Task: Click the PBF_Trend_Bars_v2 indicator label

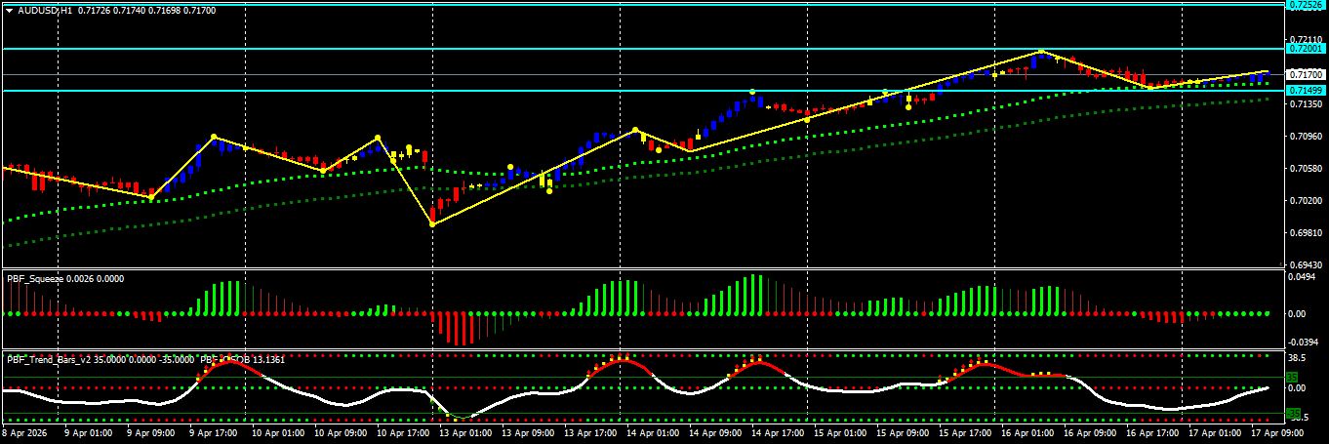Action: click(x=48, y=359)
